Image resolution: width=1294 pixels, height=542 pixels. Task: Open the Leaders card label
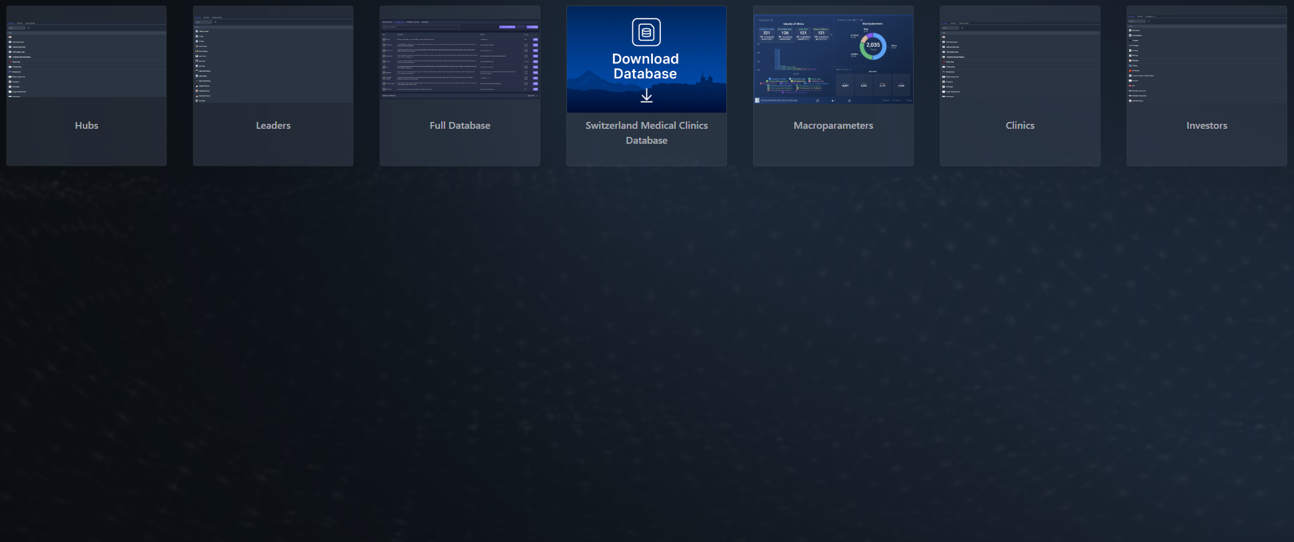[x=273, y=126]
